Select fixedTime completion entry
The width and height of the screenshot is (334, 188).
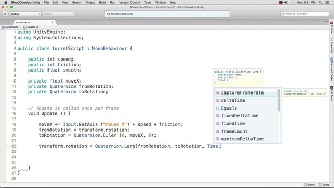point(246,123)
